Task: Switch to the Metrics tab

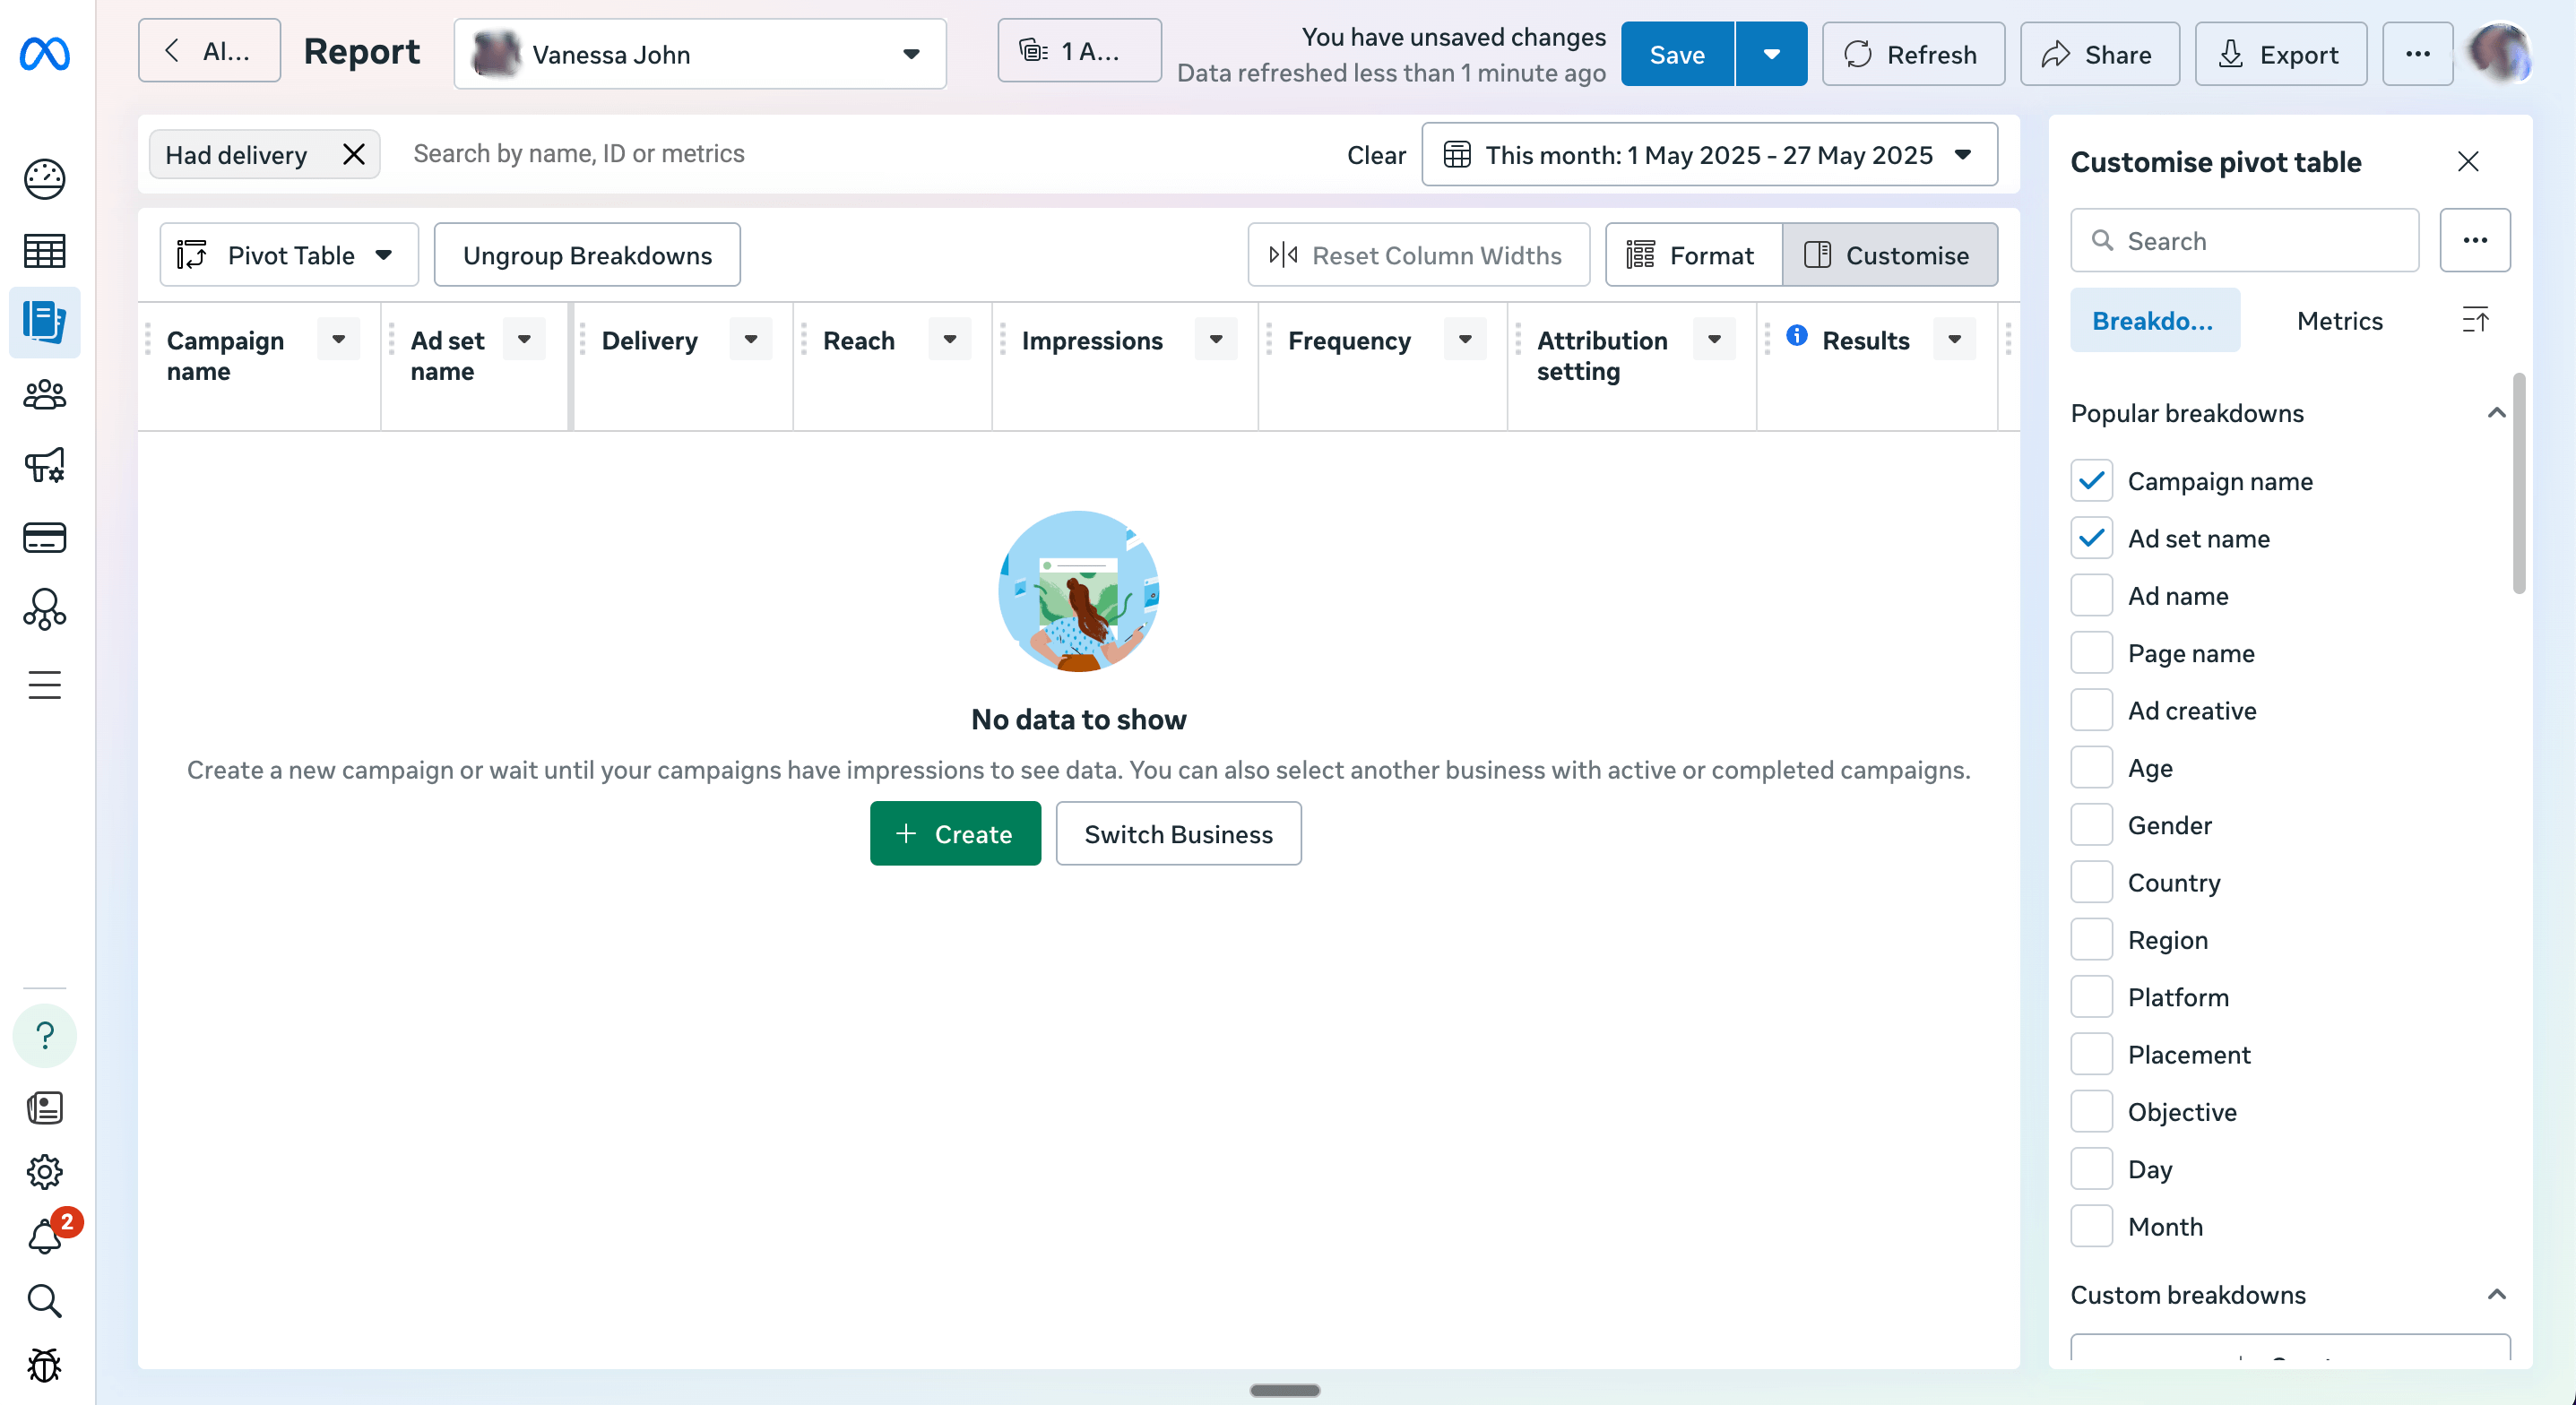Action: pyautogui.click(x=2339, y=321)
